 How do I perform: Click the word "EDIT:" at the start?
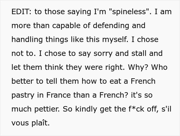click(x=21, y=12)
